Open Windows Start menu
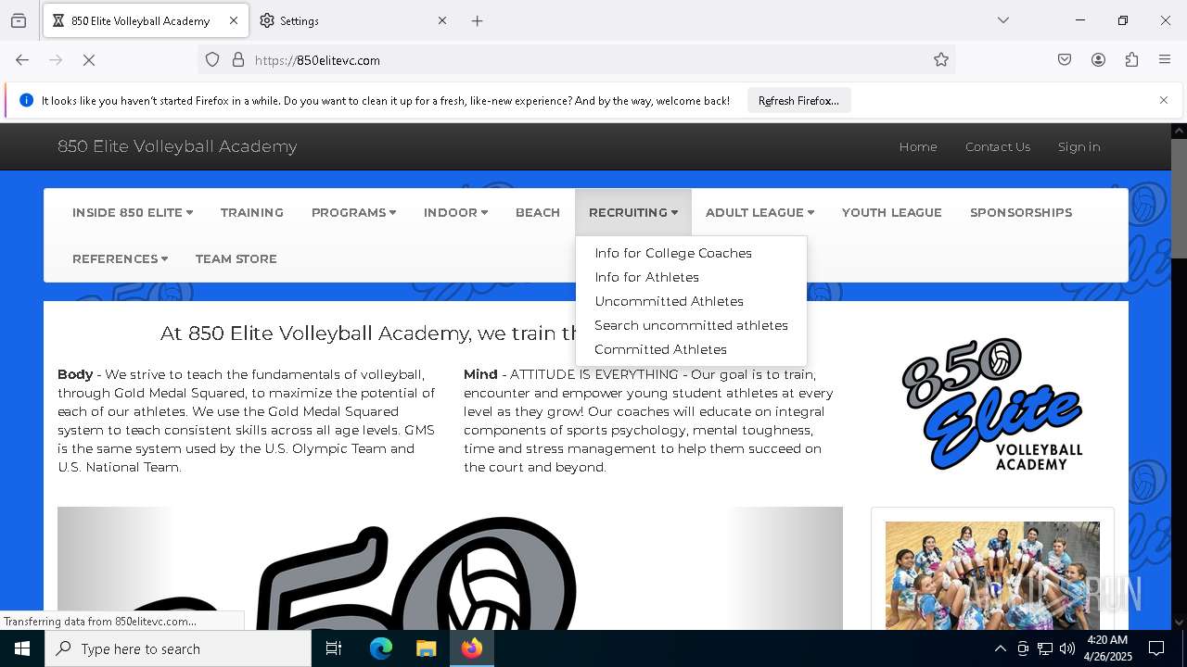The width and height of the screenshot is (1187, 667). [22, 648]
